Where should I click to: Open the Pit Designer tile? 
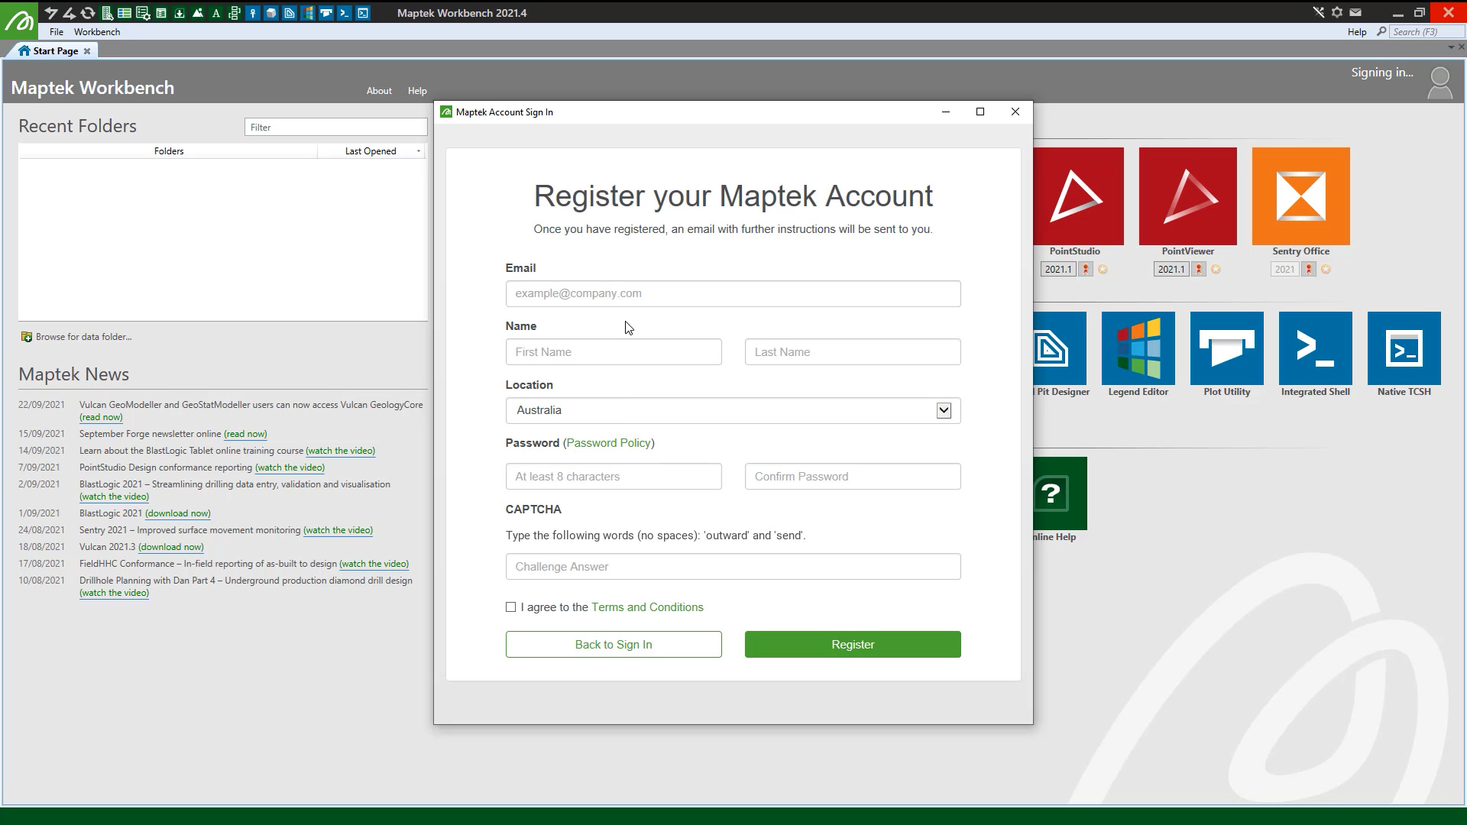pyautogui.click(x=1060, y=348)
